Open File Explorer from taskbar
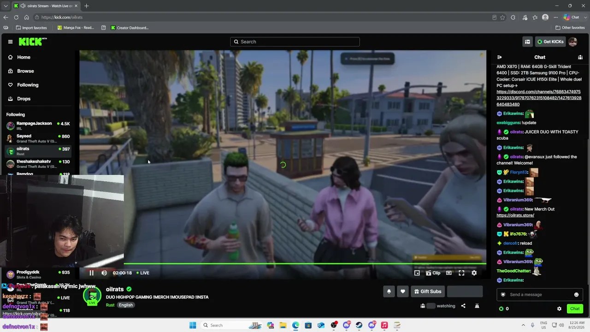Viewport: 590px width, 332px height. [x=283, y=326]
